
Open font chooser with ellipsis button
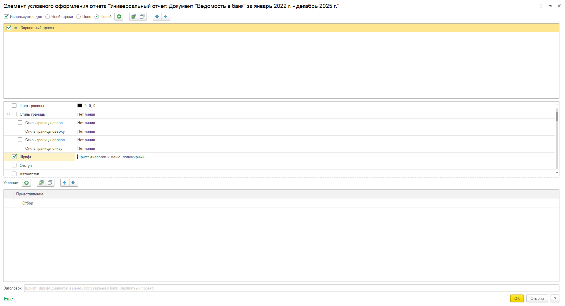pyautogui.click(x=552, y=157)
